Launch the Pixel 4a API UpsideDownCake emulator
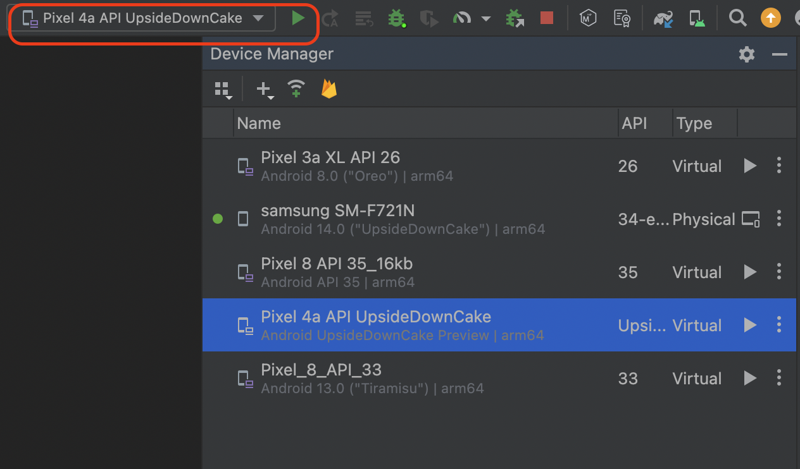The image size is (800, 469). [x=750, y=326]
